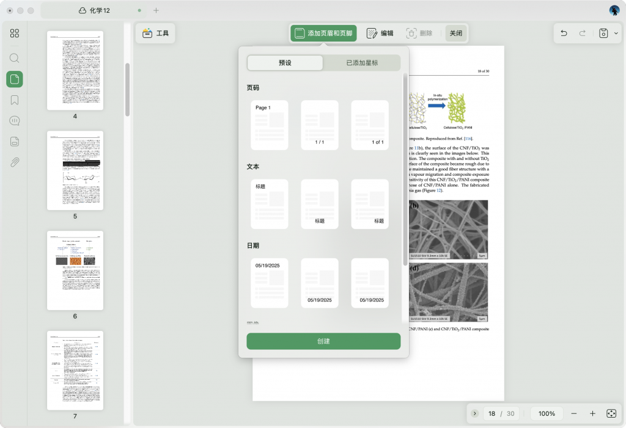Click the search icon in sidebar

coord(15,58)
